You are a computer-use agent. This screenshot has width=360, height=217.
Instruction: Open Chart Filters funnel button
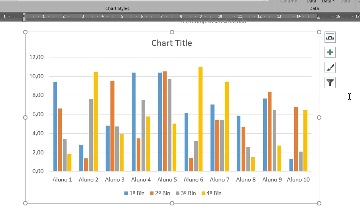pyautogui.click(x=330, y=83)
